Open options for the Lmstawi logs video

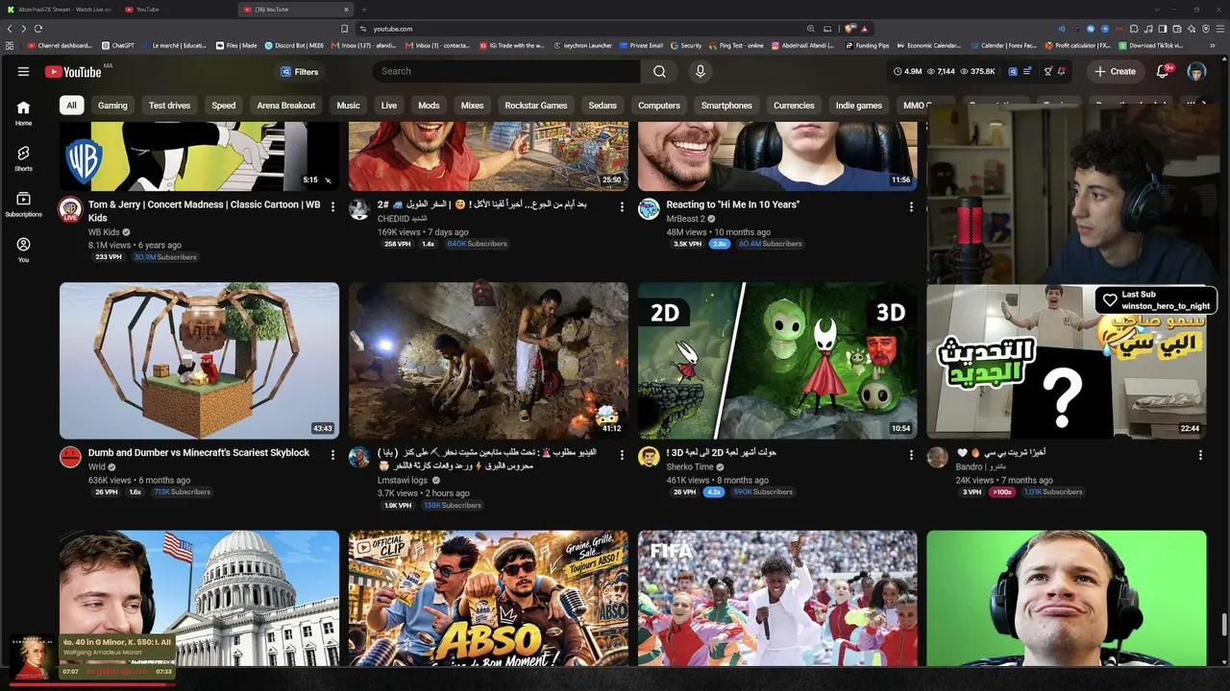click(622, 454)
